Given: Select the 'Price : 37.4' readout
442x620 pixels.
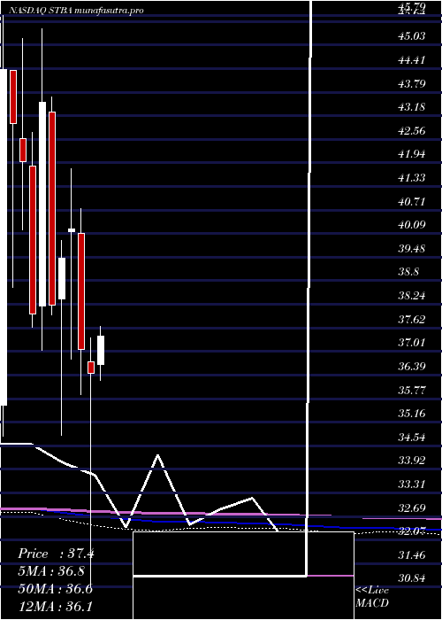Looking at the screenshot, I should coord(55,554).
